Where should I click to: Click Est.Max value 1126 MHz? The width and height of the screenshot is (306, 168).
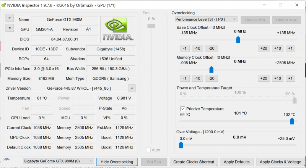click(x=124, y=128)
